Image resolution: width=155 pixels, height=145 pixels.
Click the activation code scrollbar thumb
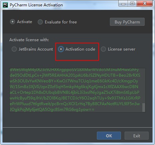pyautogui.click(x=144, y=107)
